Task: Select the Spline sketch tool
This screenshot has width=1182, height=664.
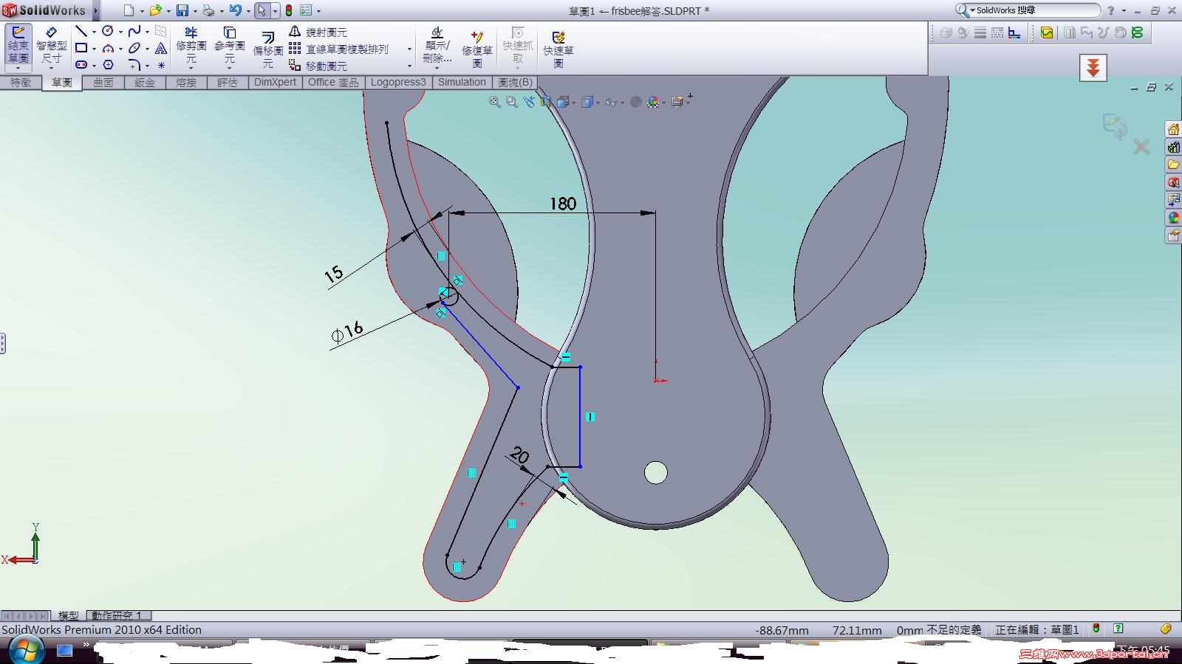Action: click(134, 31)
